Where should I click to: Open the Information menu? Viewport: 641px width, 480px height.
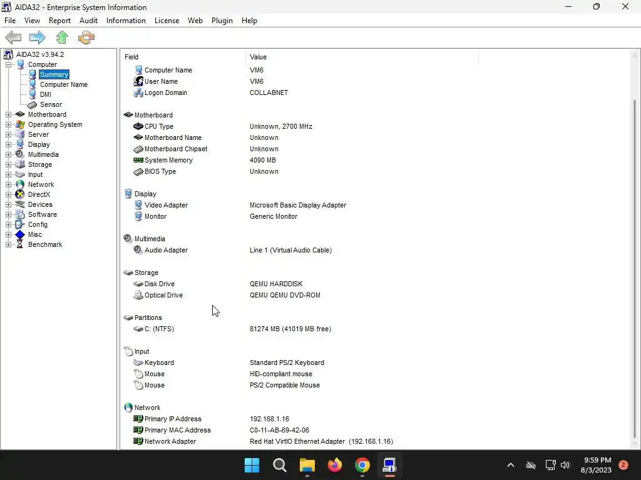point(126,21)
